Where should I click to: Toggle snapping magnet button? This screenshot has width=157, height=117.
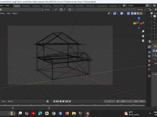pyautogui.click(x=61, y=10)
